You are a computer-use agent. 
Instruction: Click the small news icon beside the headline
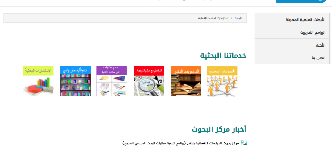tap(244, 143)
